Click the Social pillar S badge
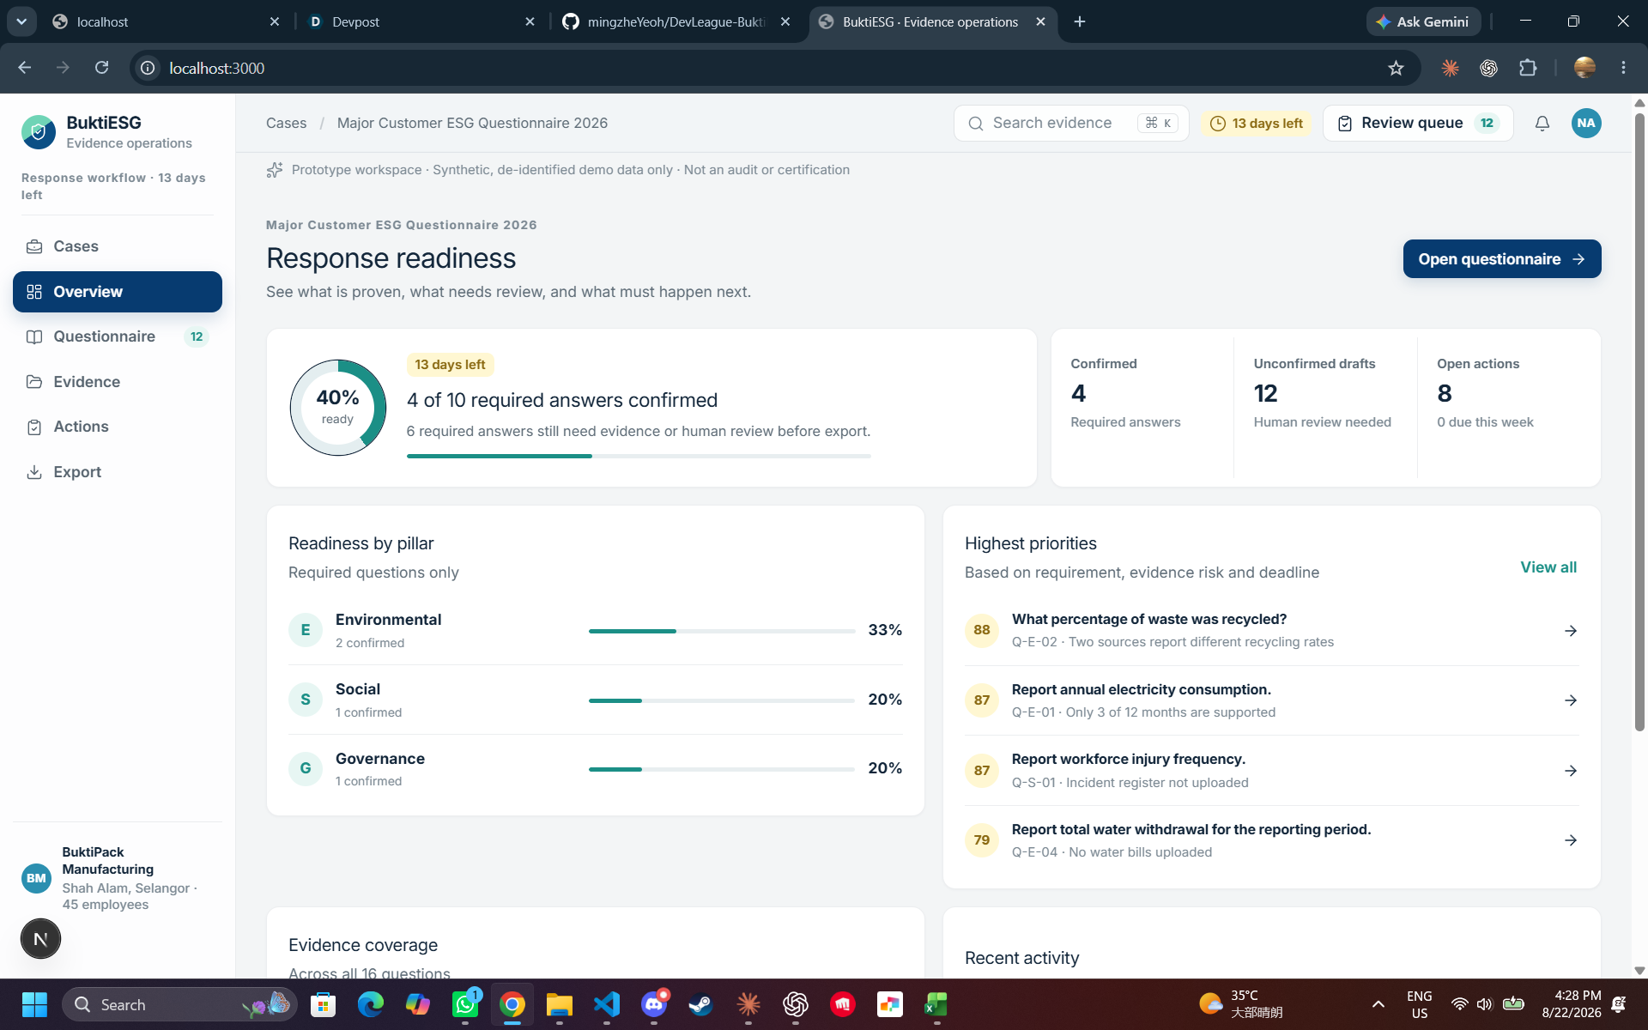Screen dimensions: 1648x1030 tap(306, 700)
